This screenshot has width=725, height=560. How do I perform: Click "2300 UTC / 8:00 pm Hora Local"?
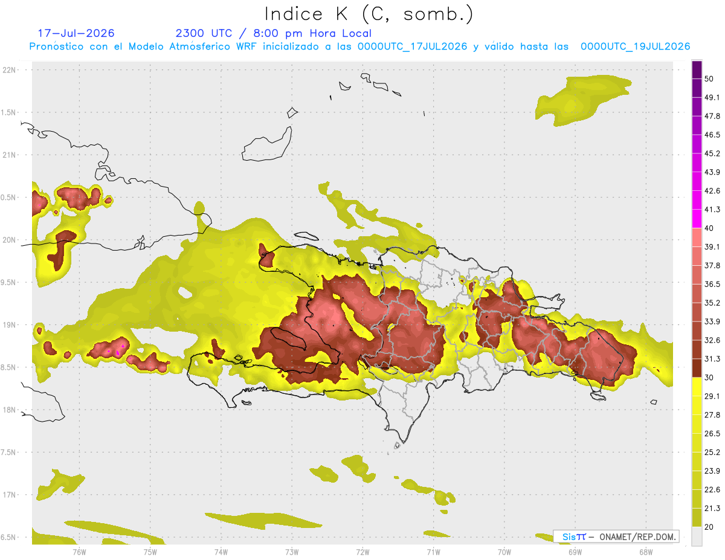[274, 33]
